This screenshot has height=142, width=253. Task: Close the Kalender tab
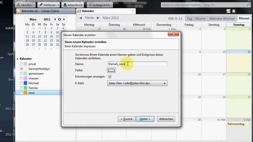click(x=133, y=11)
